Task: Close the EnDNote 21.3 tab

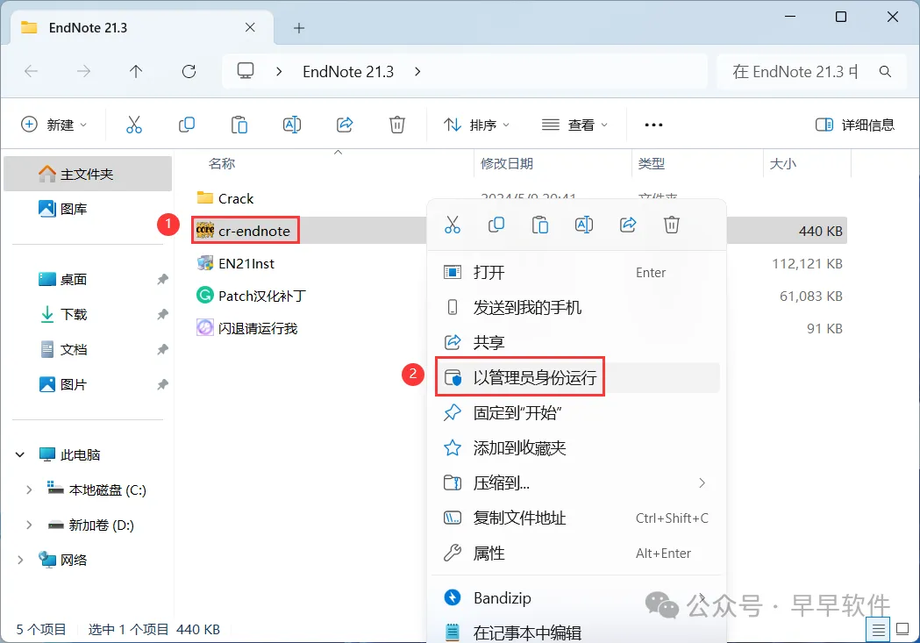Action: 250,27
